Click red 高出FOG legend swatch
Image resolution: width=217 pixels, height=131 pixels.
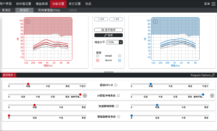(x=98, y=60)
